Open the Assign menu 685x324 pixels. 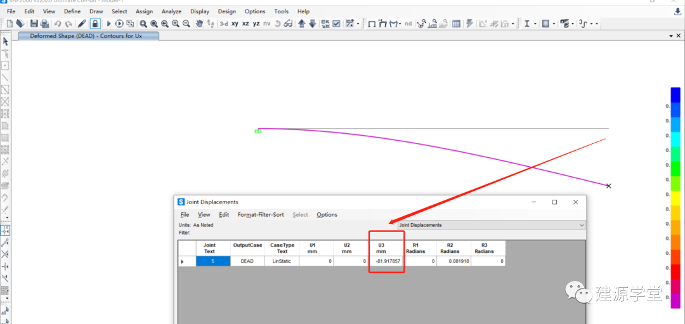pyautogui.click(x=144, y=11)
